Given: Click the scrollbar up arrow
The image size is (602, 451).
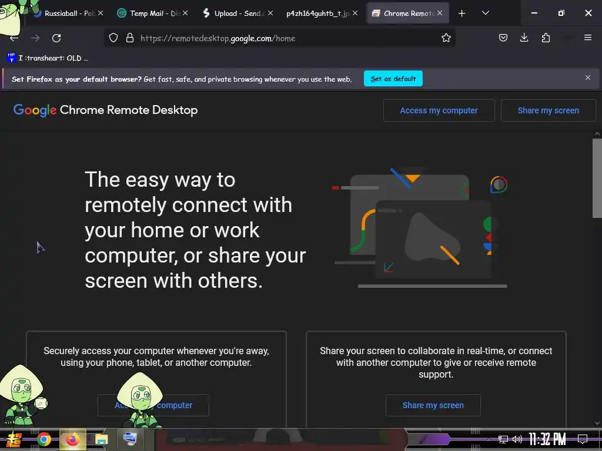Looking at the screenshot, I should coord(597,134).
